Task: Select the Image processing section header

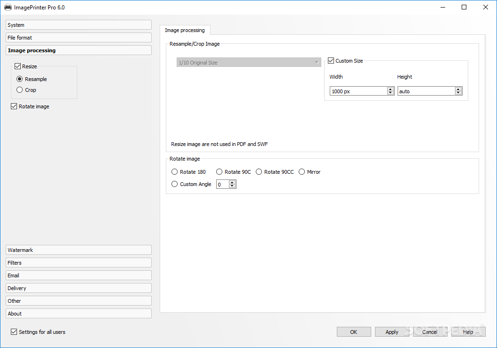Action: pyautogui.click(x=79, y=50)
